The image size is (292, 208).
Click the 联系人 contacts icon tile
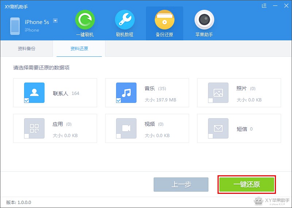[x=34, y=93]
